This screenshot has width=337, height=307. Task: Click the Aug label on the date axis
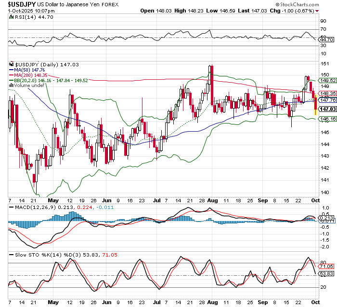pos(212,199)
